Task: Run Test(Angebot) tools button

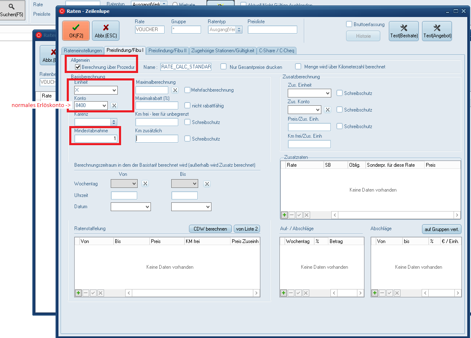Action: coord(437,31)
